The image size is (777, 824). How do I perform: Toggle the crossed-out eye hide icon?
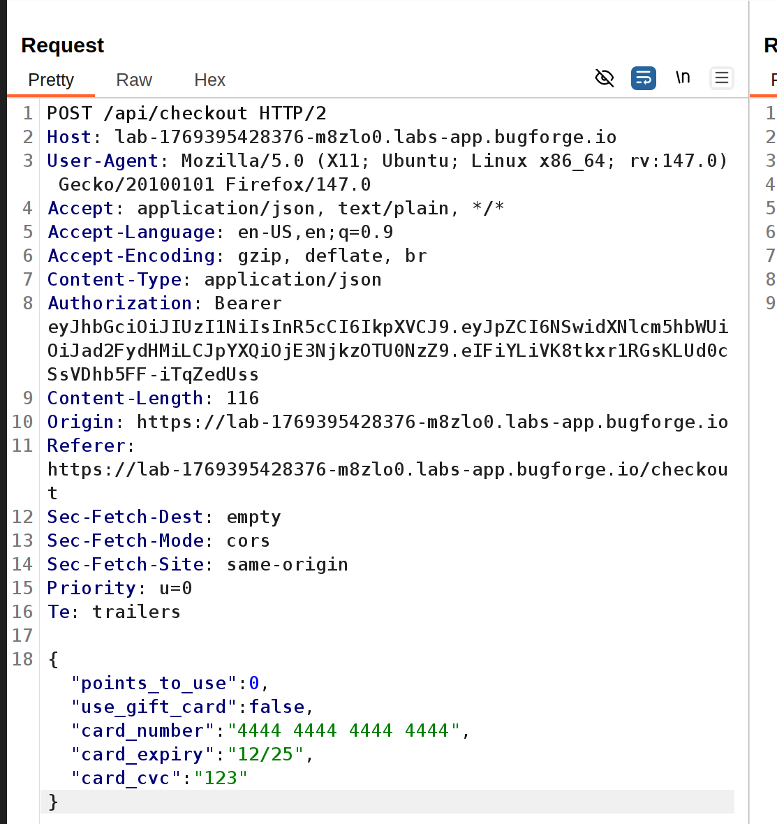click(605, 78)
